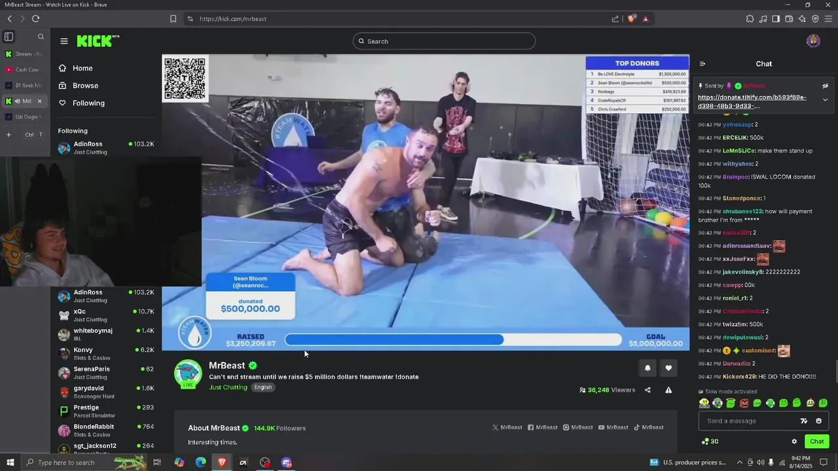Toggle notification bell for MrBeast

click(647, 368)
